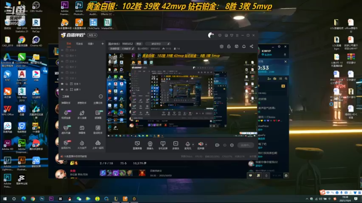Toggle visibility of the 图片 1 layer
362x203 pixels.
coord(62,55)
